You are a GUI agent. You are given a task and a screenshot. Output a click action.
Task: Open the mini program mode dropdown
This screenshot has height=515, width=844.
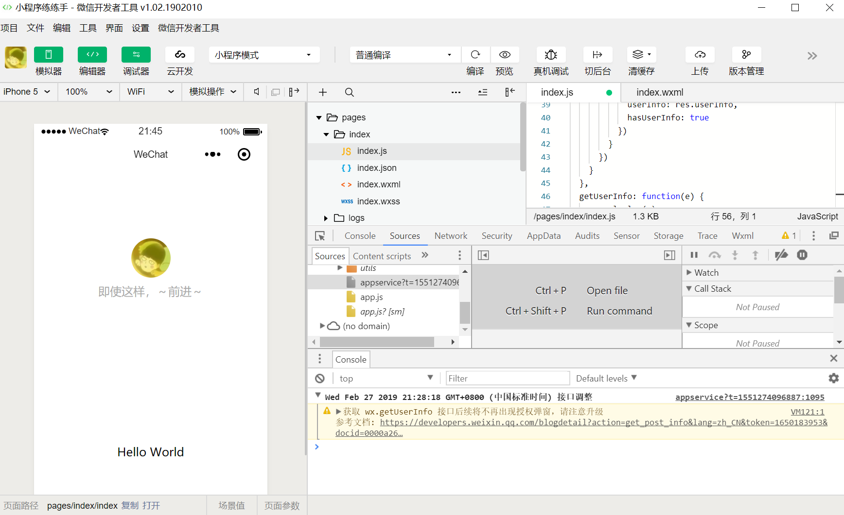click(x=264, y=55)
